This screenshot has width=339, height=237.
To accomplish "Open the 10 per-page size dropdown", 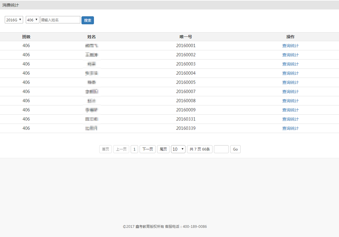I will click(178, 149).
